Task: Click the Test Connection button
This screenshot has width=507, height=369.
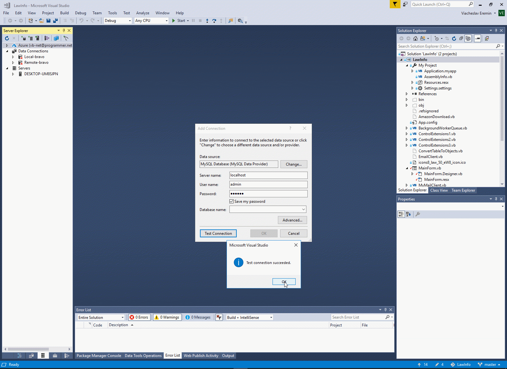Action: (x=218, y=234)
